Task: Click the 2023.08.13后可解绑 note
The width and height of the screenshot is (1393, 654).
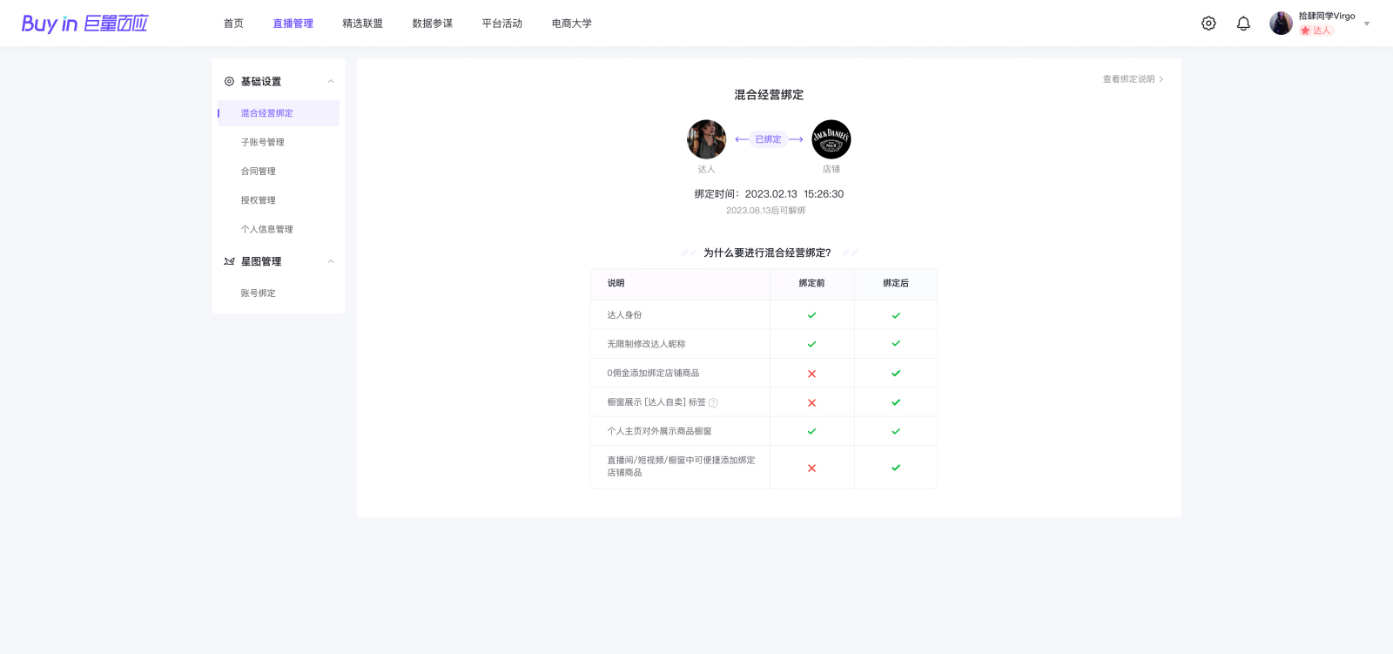Action: pyautogui.click(x=766, y=211)
